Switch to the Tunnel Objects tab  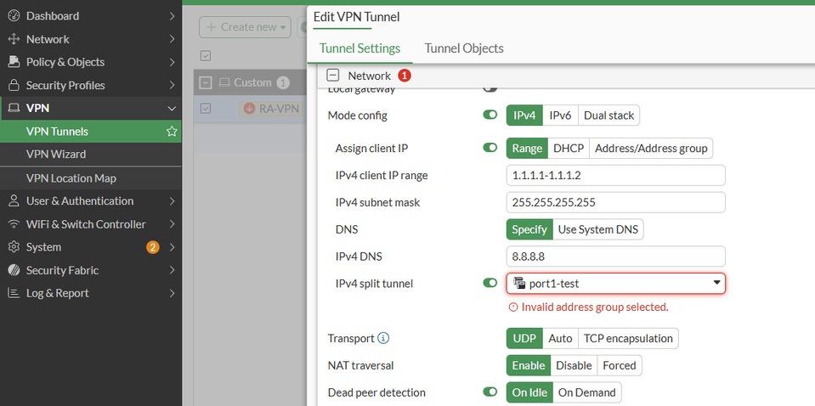(x=464, y=48)
